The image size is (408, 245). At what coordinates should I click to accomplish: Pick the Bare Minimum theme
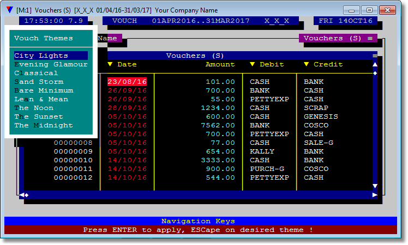pyautogui.click(x=44, y=90)
